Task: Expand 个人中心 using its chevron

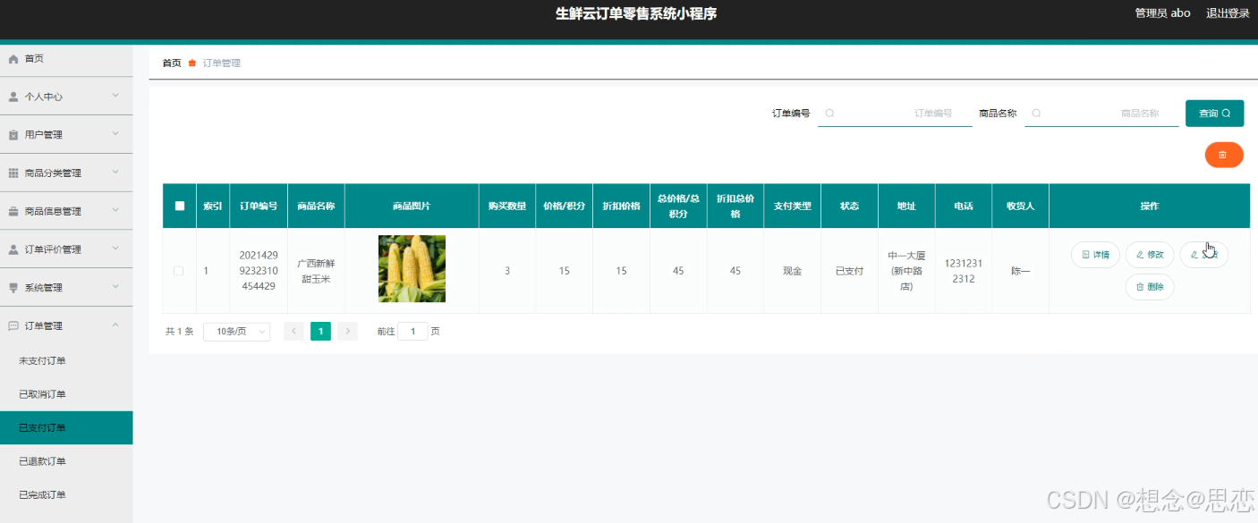Action: tap(115, 96)
